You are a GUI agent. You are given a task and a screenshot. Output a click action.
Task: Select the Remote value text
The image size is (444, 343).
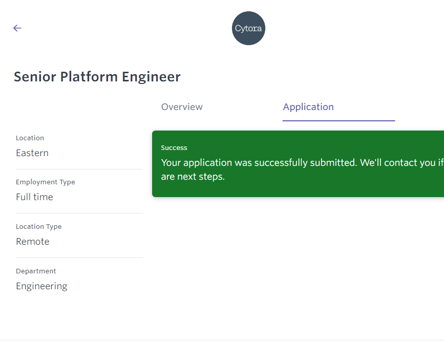coord(33,242)
